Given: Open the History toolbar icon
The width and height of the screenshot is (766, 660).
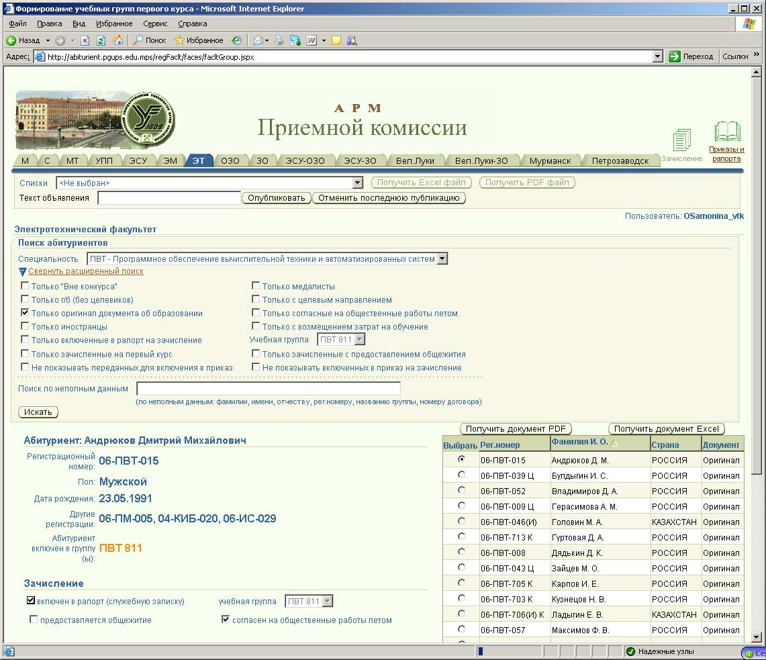Looking at the screenshot, I should (236, 40).
